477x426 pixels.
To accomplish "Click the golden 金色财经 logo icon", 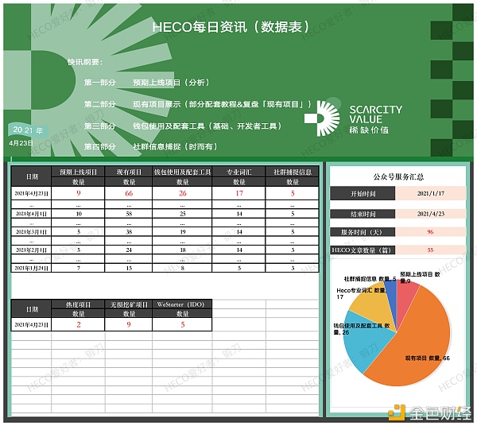I will [397, 412].
